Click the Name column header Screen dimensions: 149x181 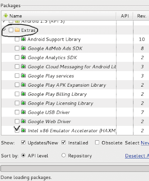(59, 16)
